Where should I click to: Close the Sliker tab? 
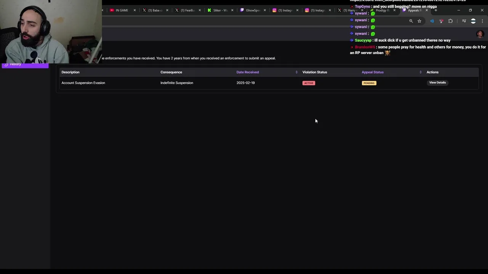[x=232, y=10]
